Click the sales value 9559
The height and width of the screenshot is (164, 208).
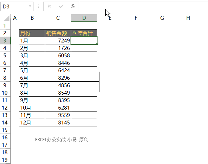tap(58, 115)
